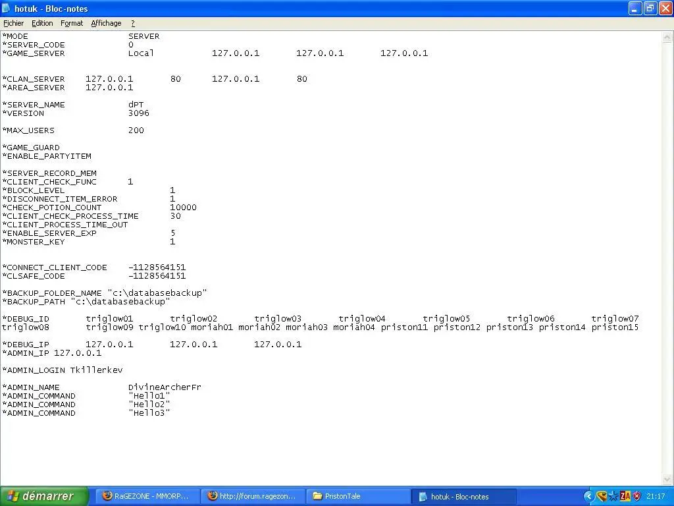
Task: Click the version value 3096
Action: [138, 113]
